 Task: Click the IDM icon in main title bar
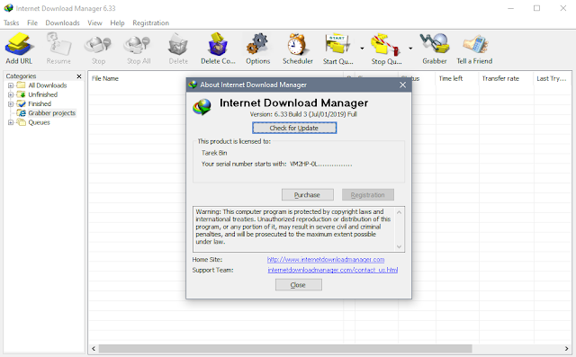tap(8, 8)
